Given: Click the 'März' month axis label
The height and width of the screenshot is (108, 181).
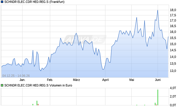Looking at the screenshot, I should 76,80.
